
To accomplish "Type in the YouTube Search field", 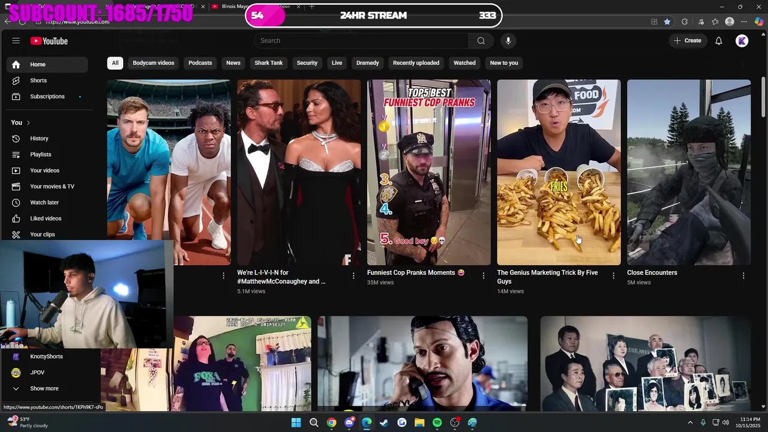I will [361, 41].
